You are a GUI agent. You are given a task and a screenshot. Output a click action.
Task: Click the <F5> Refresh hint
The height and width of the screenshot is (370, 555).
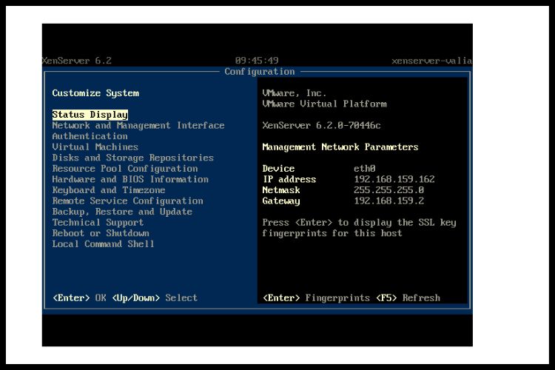408,297
